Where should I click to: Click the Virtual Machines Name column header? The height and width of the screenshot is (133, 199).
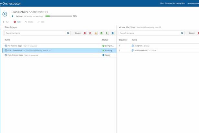coord(134,40)
